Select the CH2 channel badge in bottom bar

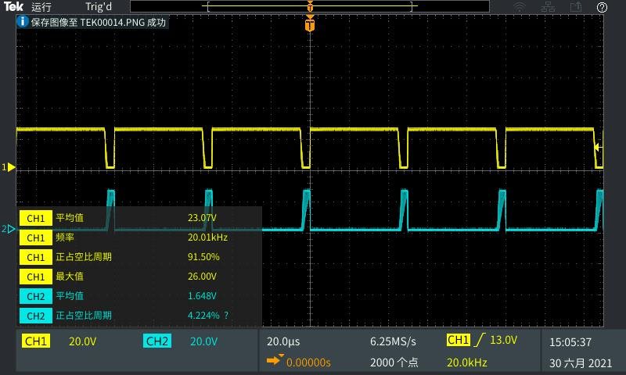point(157,341)
